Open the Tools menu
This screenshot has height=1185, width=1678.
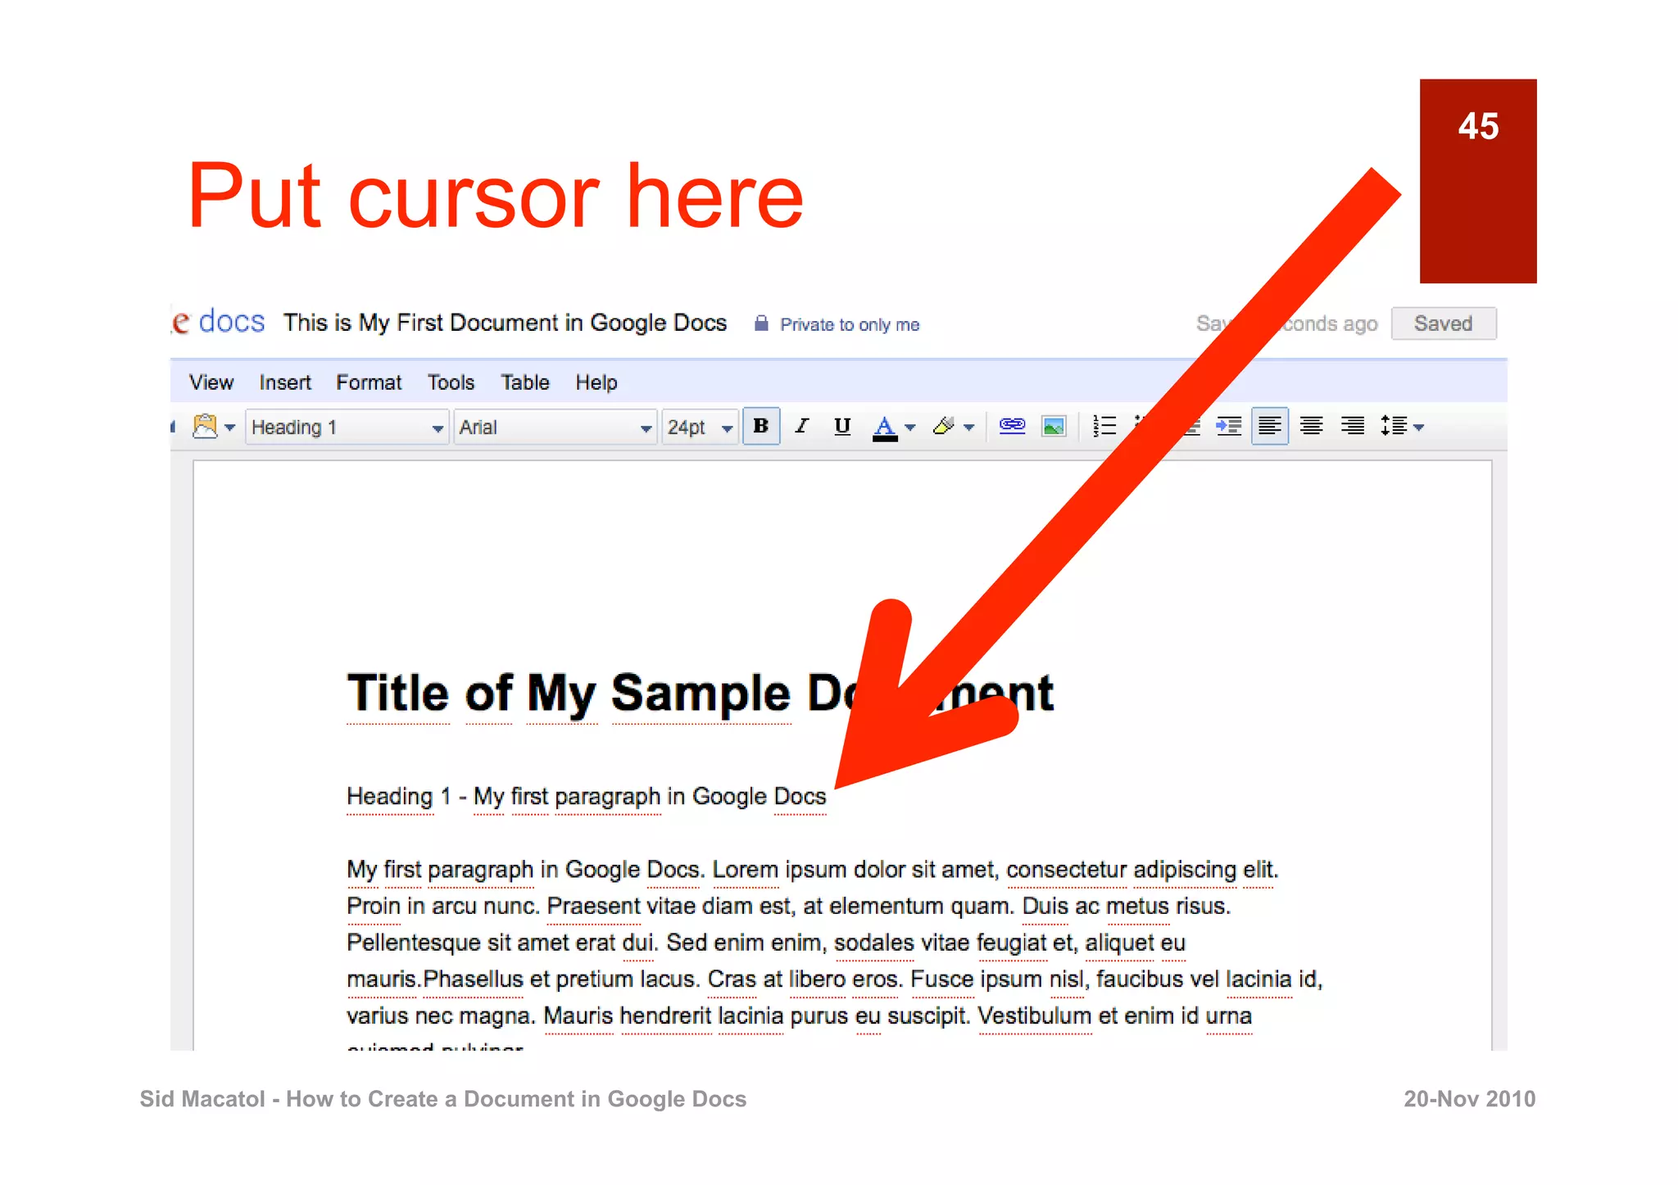coord(451,382)
